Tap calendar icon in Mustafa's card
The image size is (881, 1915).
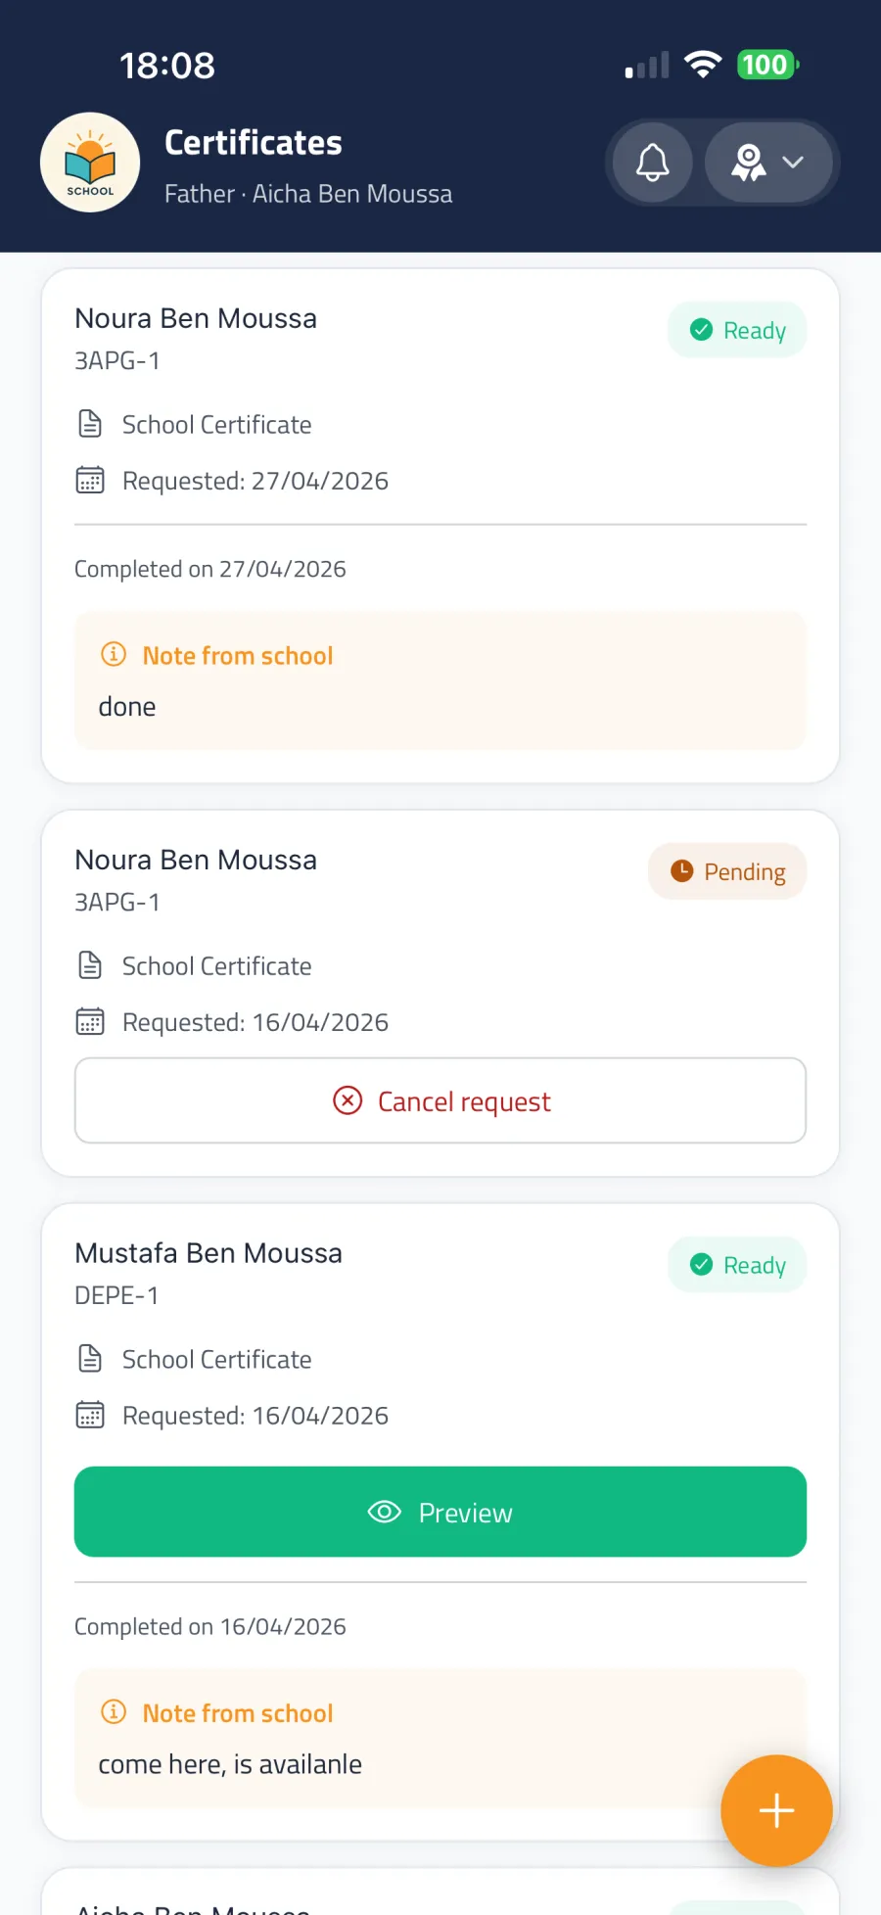[90, 1415]
